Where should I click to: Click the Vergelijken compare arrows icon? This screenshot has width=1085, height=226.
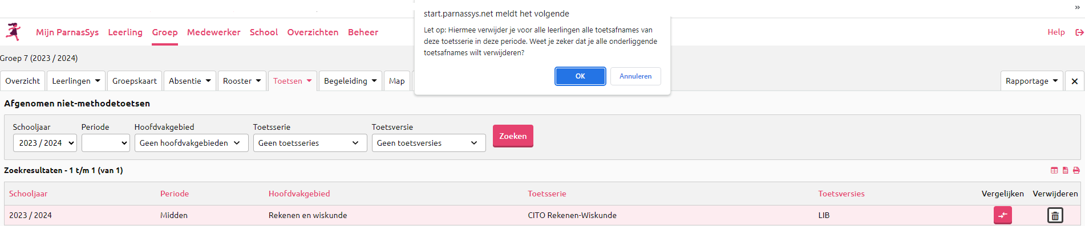tap(1002, 215)
